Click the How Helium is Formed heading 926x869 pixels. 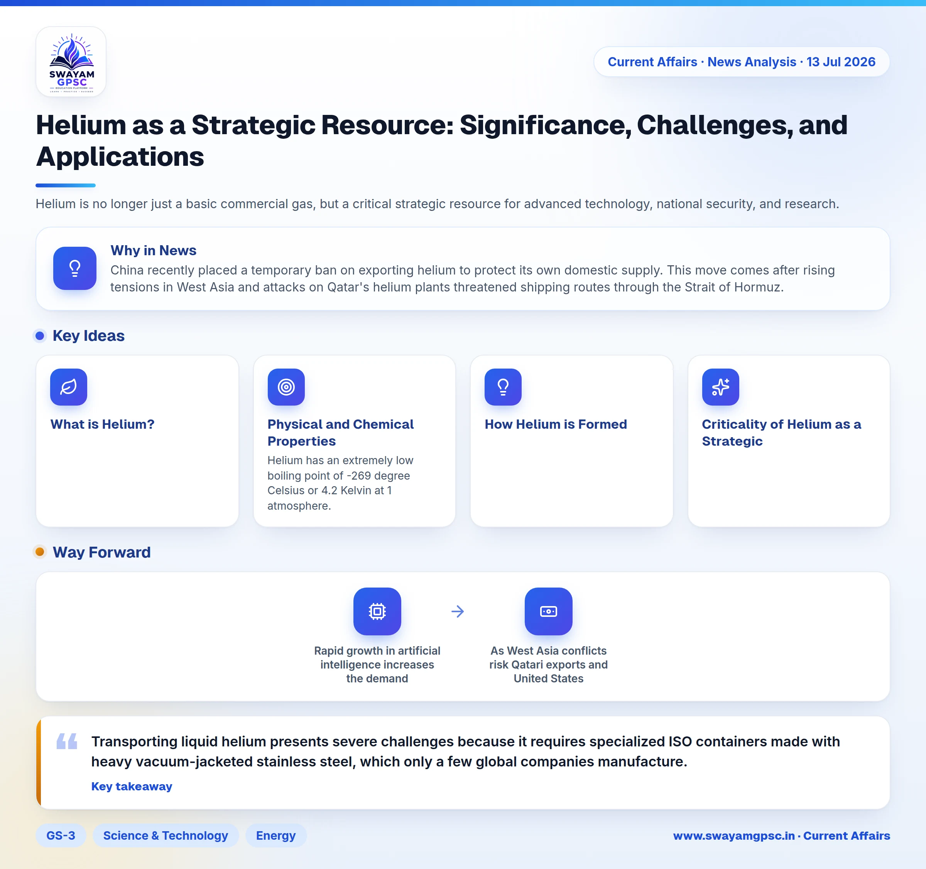[x=556, y=424]
